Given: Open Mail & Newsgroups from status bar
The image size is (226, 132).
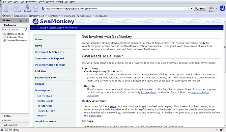Looking at the screenshot, I should pyautogui.click(x=6, y=130).
